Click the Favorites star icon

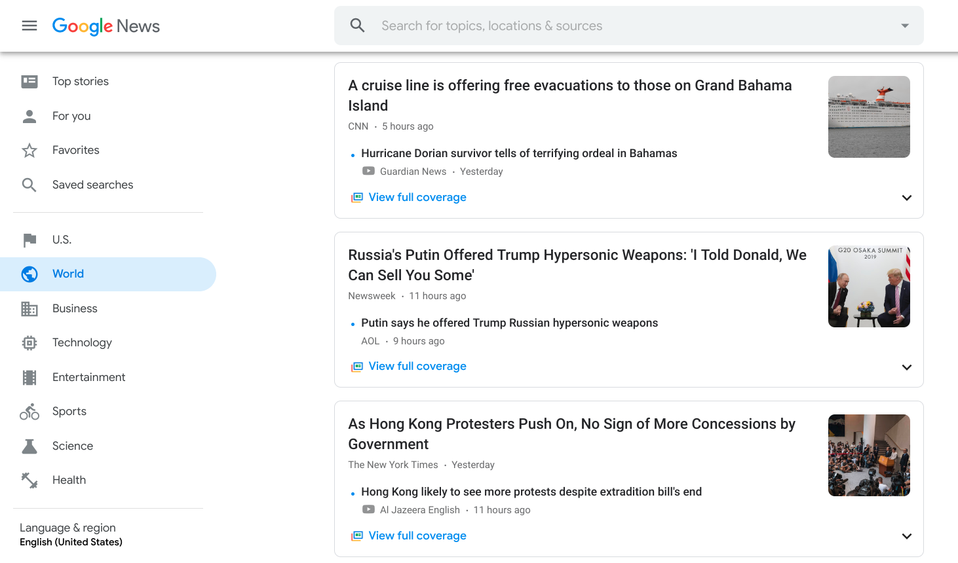click(x=29, y=151)
